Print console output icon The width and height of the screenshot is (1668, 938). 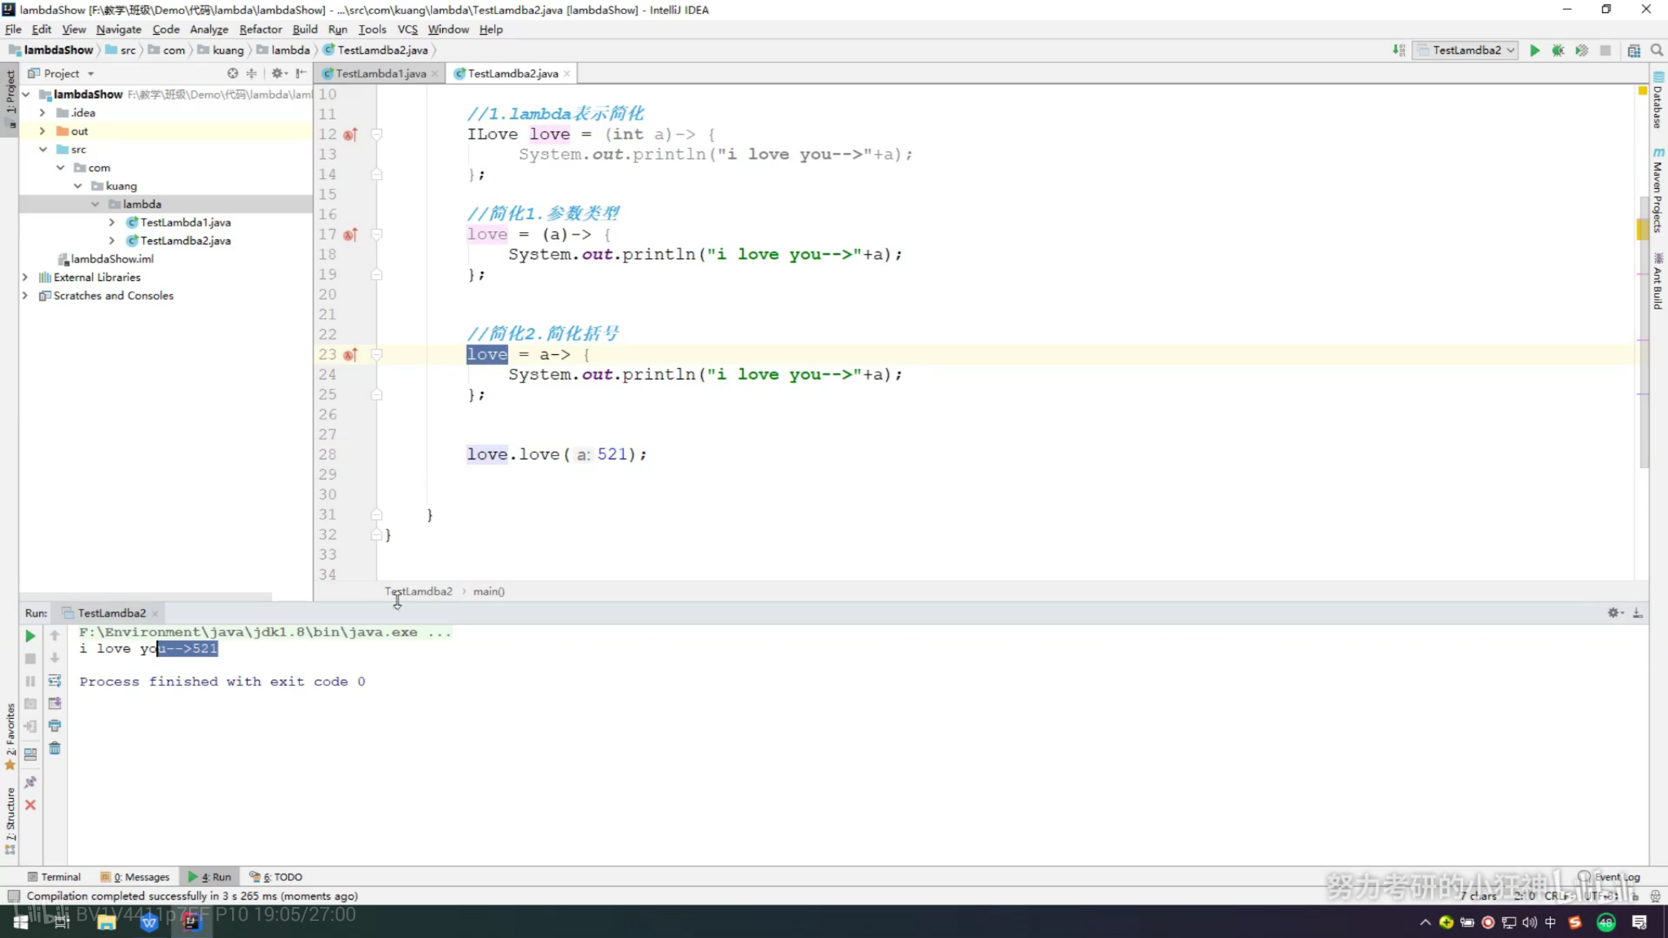tap(55, 725)
